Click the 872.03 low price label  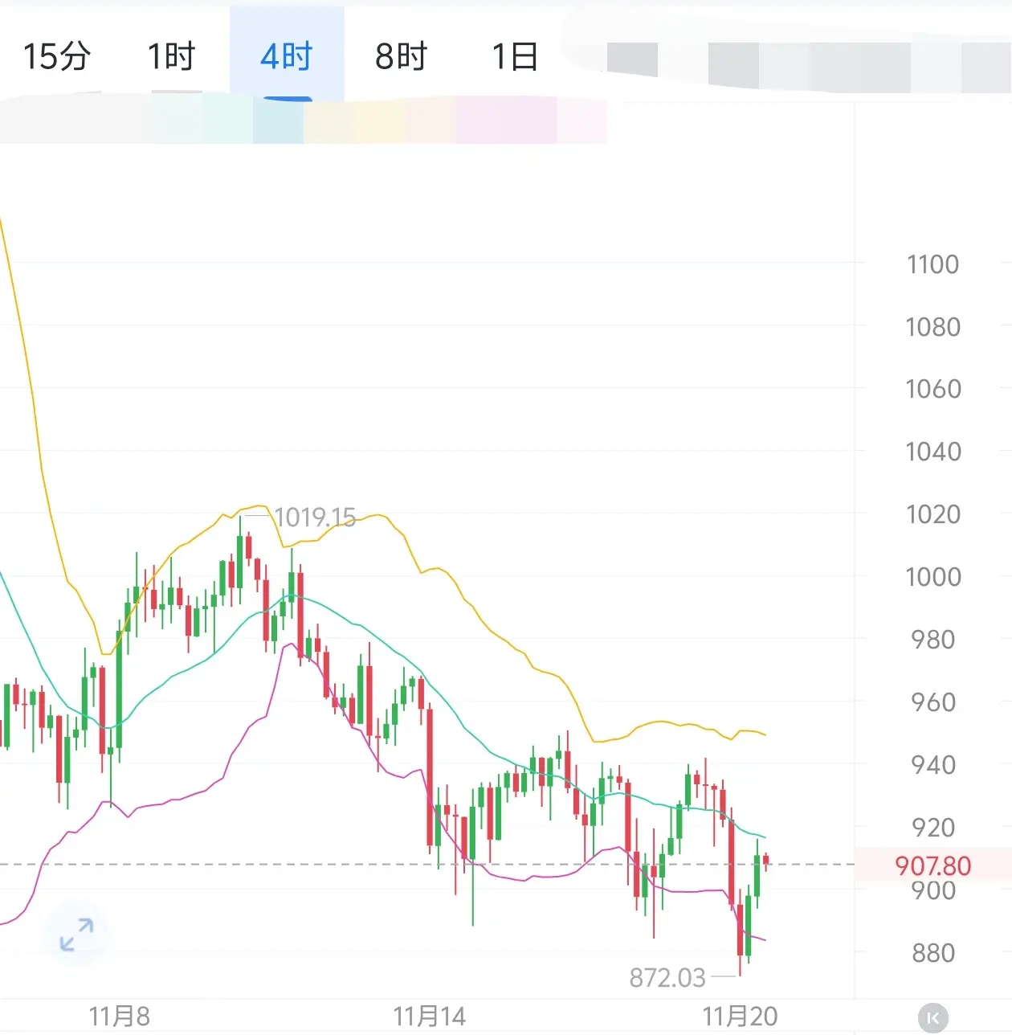coord(667,978)
